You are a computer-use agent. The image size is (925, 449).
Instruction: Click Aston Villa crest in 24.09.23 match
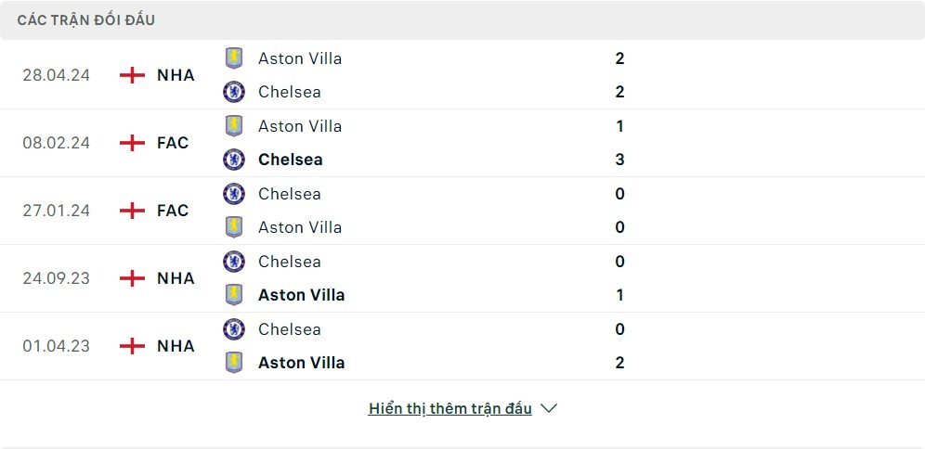point(234,294)
